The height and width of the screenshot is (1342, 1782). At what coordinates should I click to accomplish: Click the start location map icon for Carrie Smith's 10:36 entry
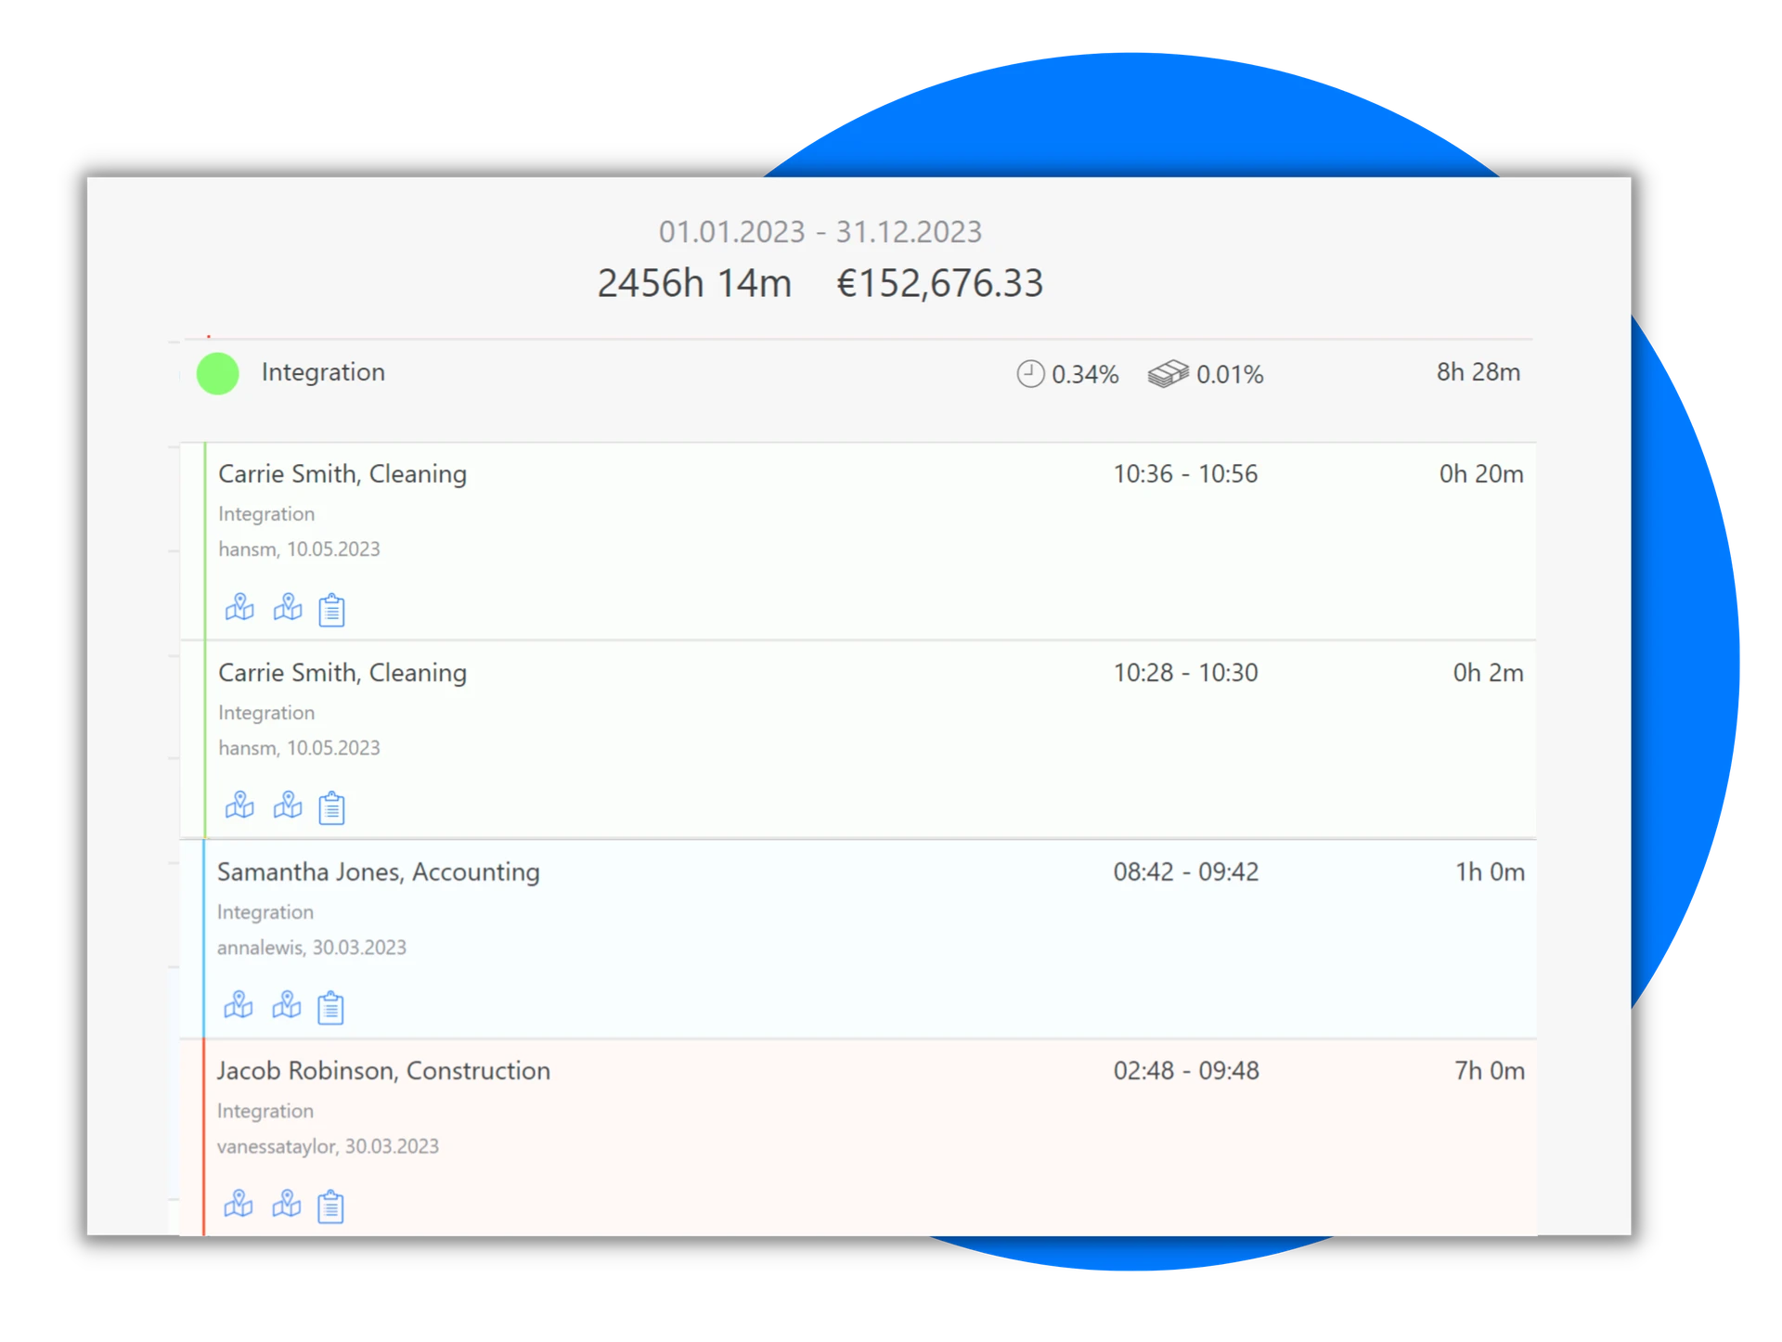click(x=239, y=610)
